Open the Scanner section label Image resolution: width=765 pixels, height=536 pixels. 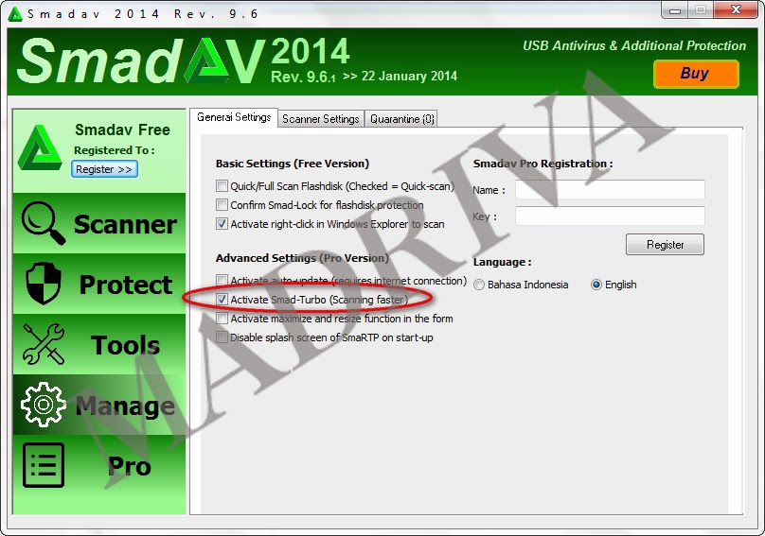(x=125, y=224)
